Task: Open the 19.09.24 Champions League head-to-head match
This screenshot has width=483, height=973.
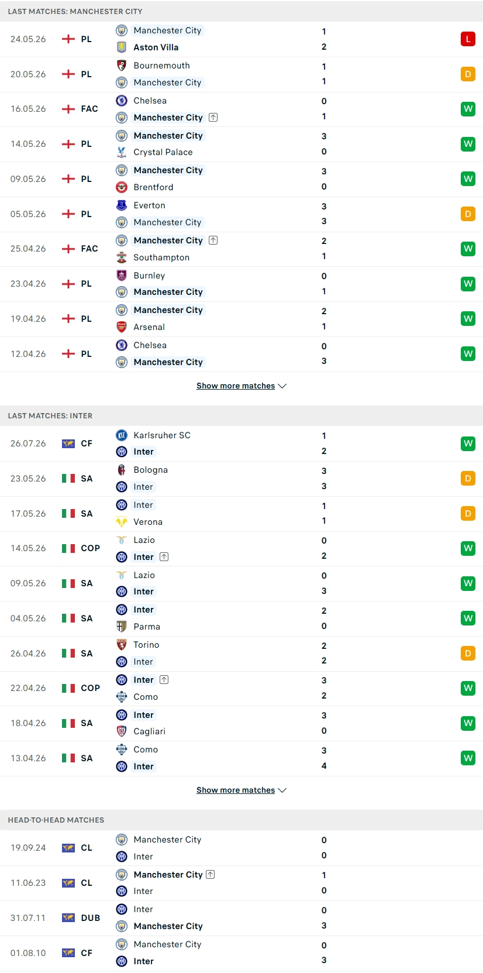Action: (241, 848)
